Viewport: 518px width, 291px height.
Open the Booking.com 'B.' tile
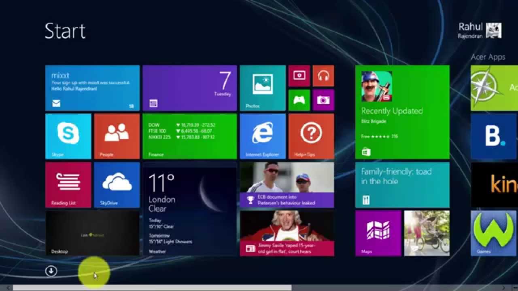coord(494,137)
